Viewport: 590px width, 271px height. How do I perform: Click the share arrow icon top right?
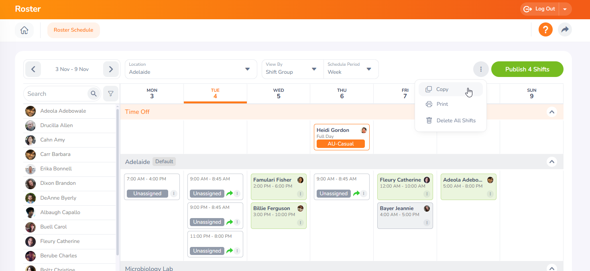pyautogui.click(x=565, y=29)
